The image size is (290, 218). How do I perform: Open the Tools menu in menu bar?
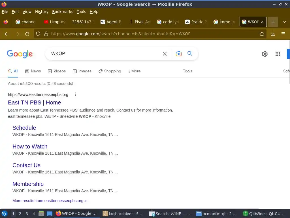click(x=81, y=12)
